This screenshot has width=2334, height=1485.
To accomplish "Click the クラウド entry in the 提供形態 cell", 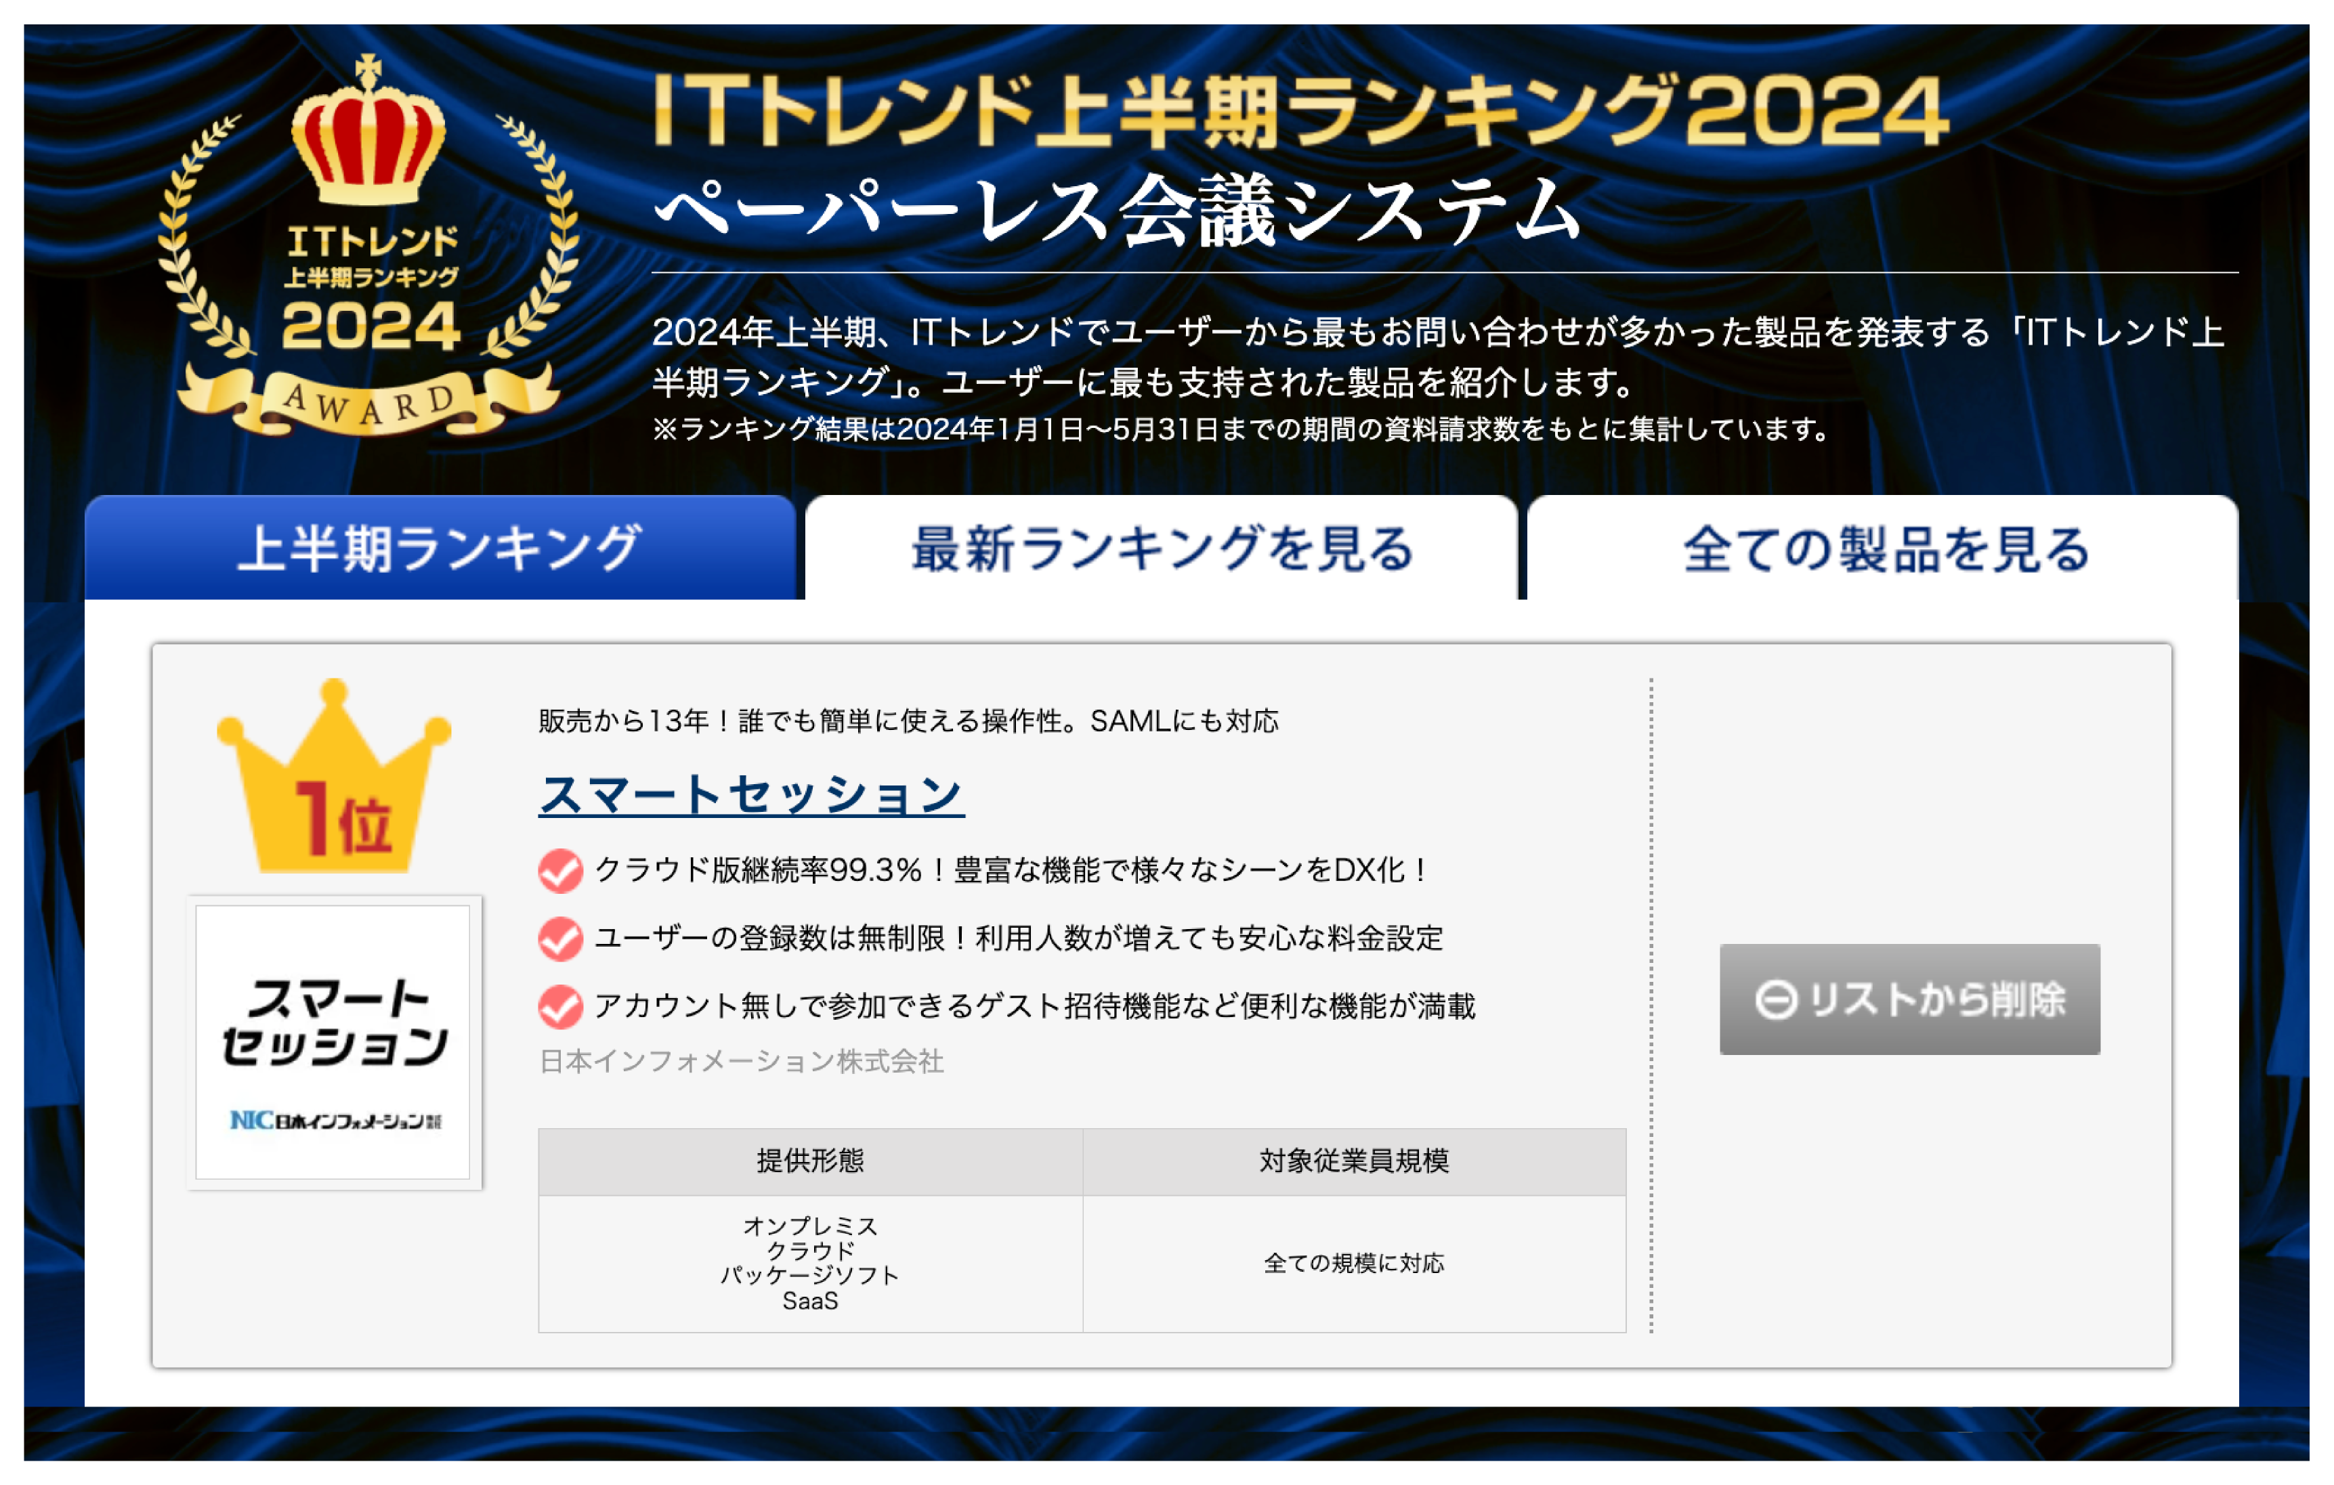I will (810, 1251).
